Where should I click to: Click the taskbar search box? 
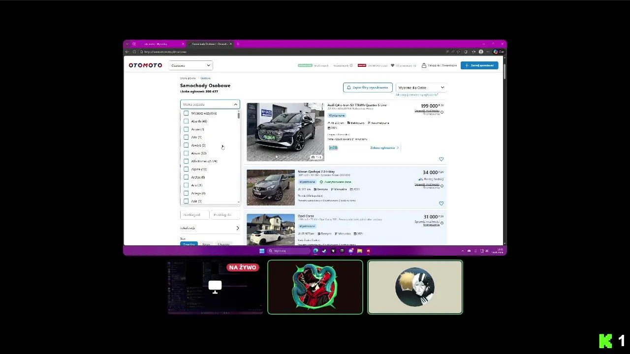pyautogui.click(x=289, y=251)
